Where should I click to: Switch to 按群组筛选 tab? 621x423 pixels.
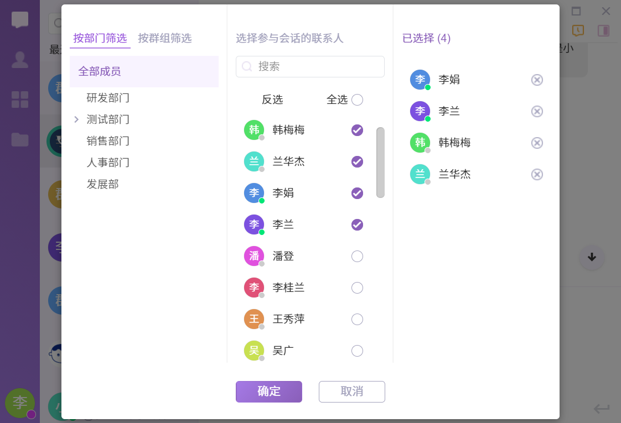(x=164, y=38)
